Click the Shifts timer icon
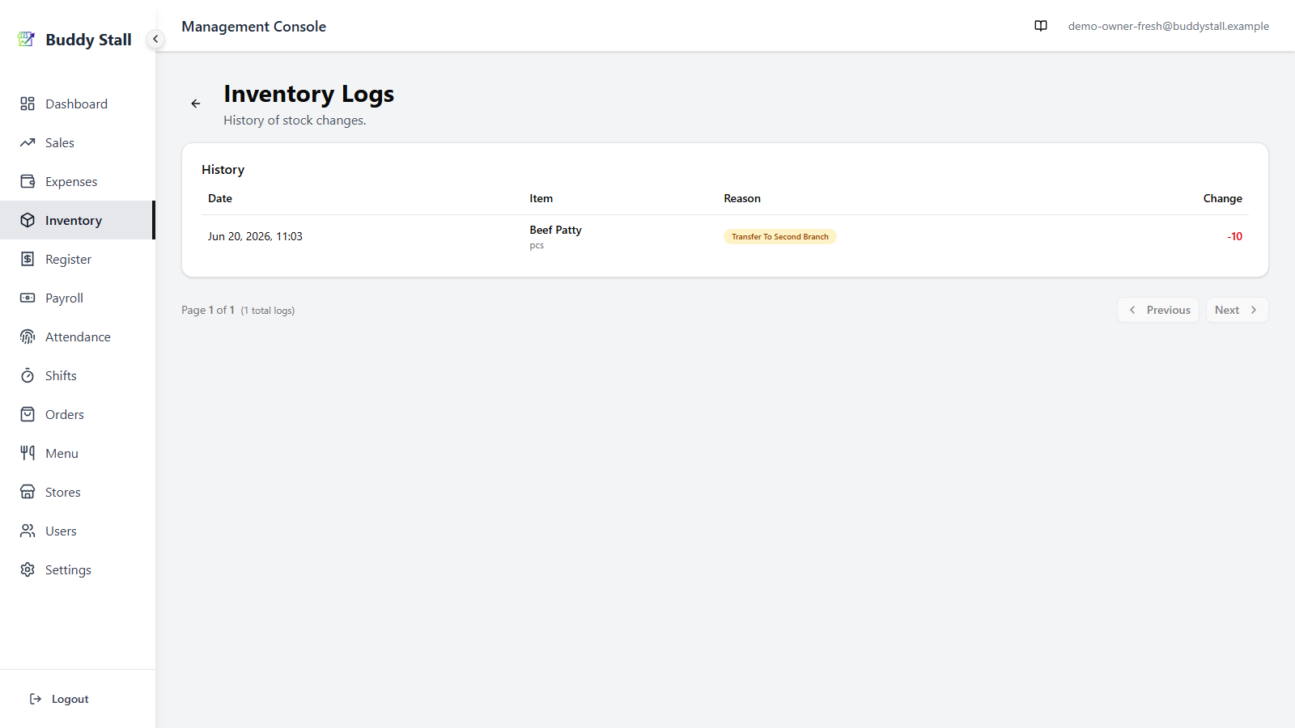This screenshot has height=728, width=1295. point(28,375)
